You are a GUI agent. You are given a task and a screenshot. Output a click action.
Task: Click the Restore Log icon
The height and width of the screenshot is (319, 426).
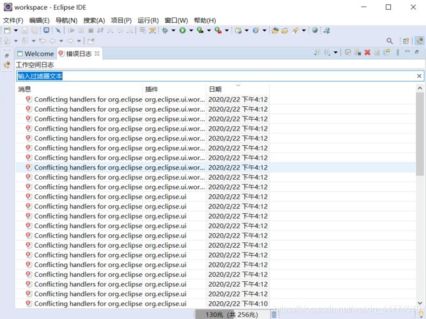click(x=387, y=52)
